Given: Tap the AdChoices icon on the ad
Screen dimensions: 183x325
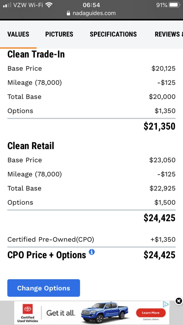Looking at the screenshot, I should 166,304.
